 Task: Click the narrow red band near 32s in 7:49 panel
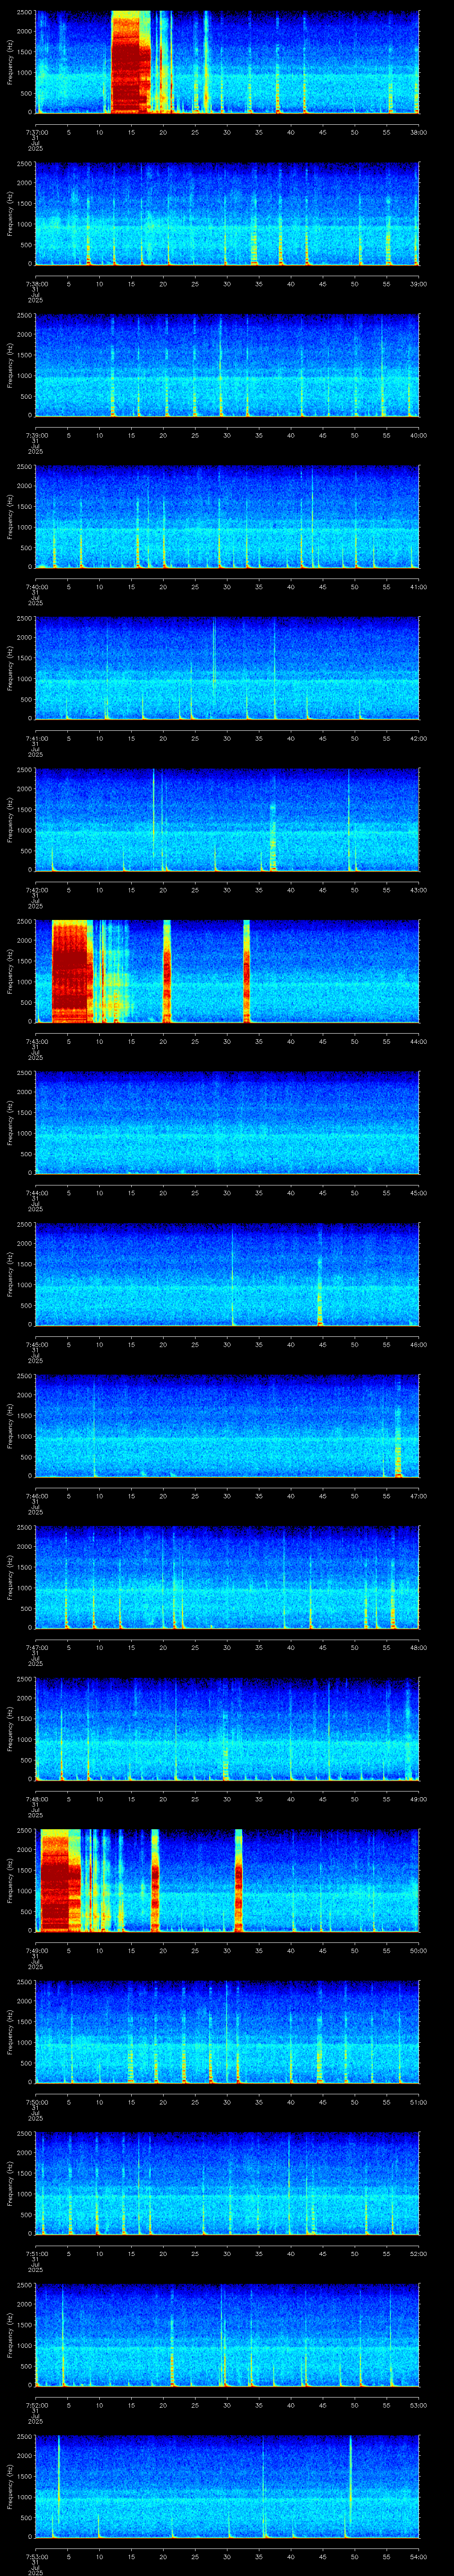point(239,1880)
